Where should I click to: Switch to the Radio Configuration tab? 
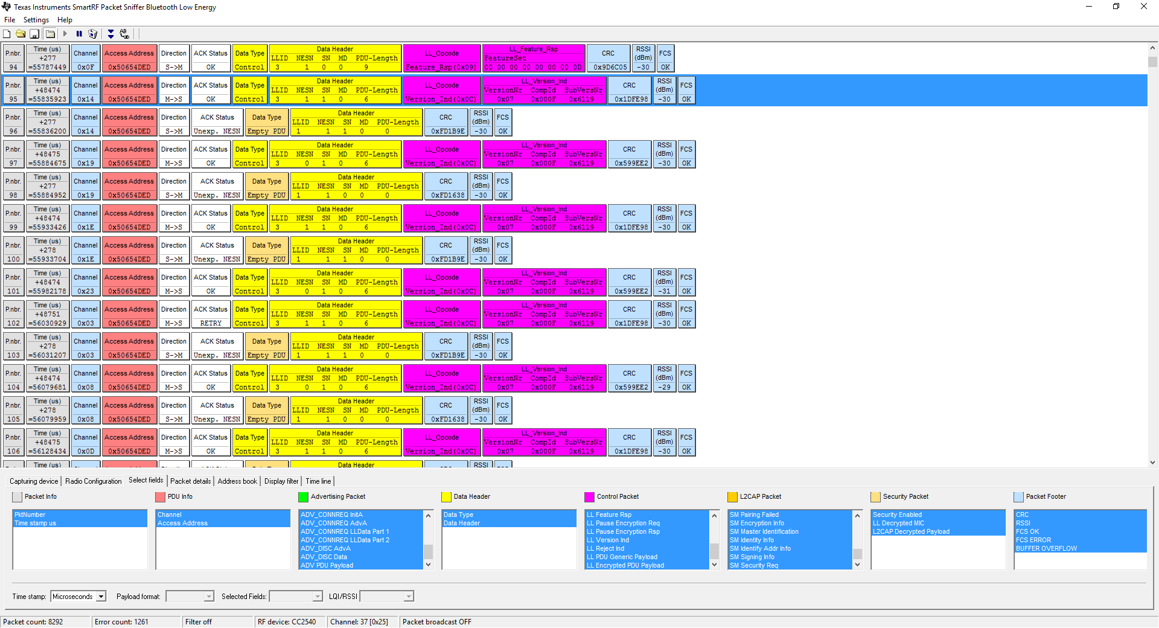tap(94, 481)
